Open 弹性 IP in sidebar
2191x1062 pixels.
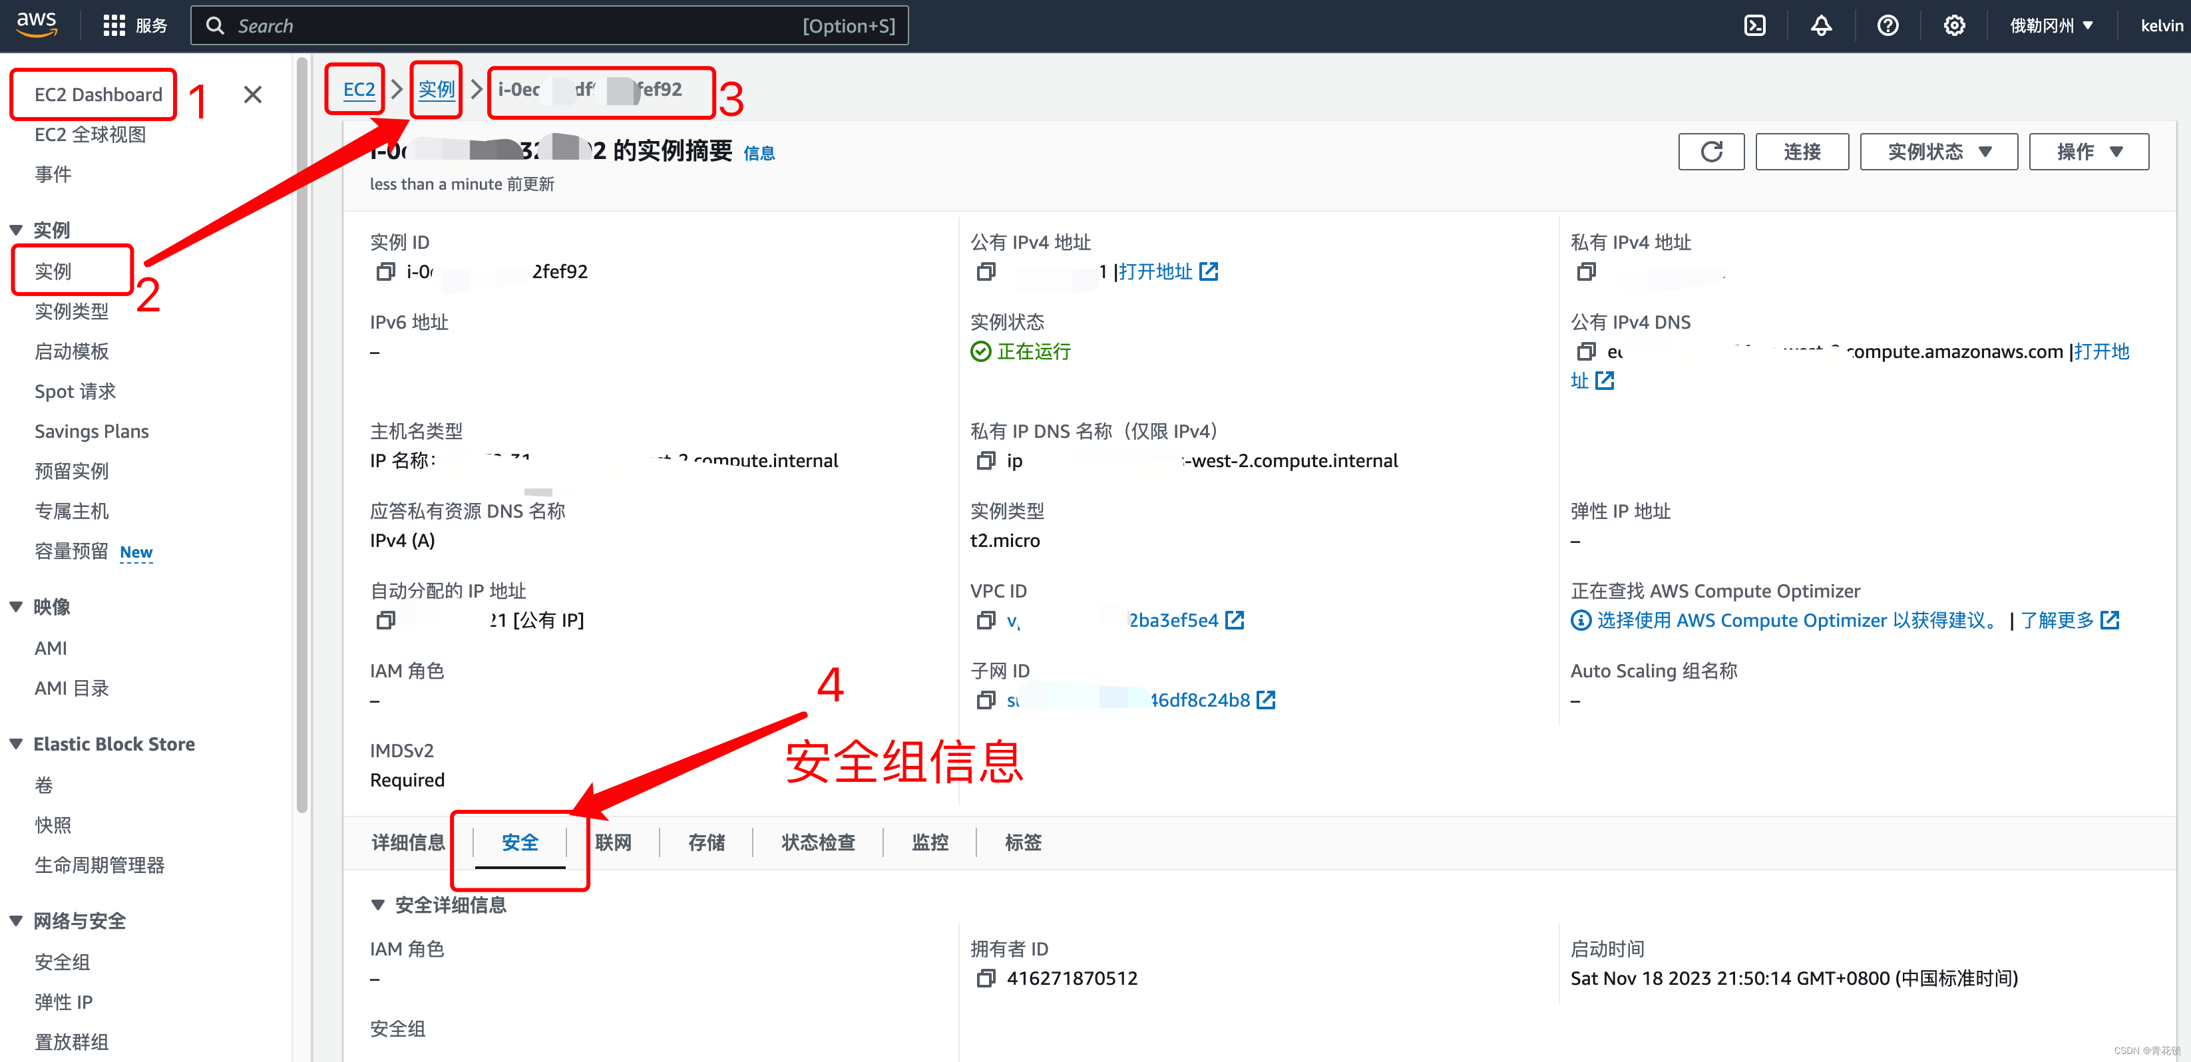64,1001
